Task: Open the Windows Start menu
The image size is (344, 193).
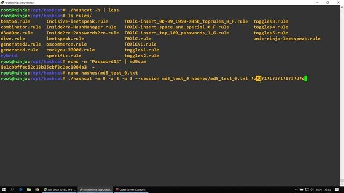Action: coord(4,189)
